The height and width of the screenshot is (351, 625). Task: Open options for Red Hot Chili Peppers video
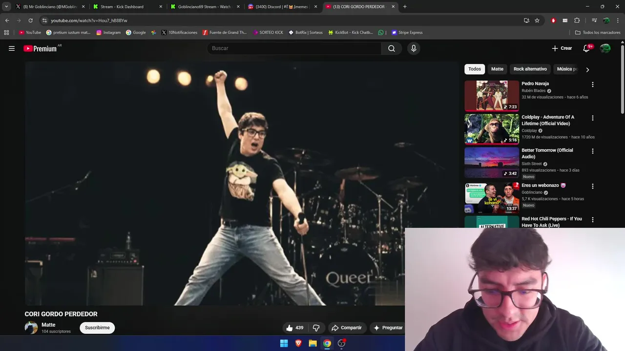click(x=593, y=220)
